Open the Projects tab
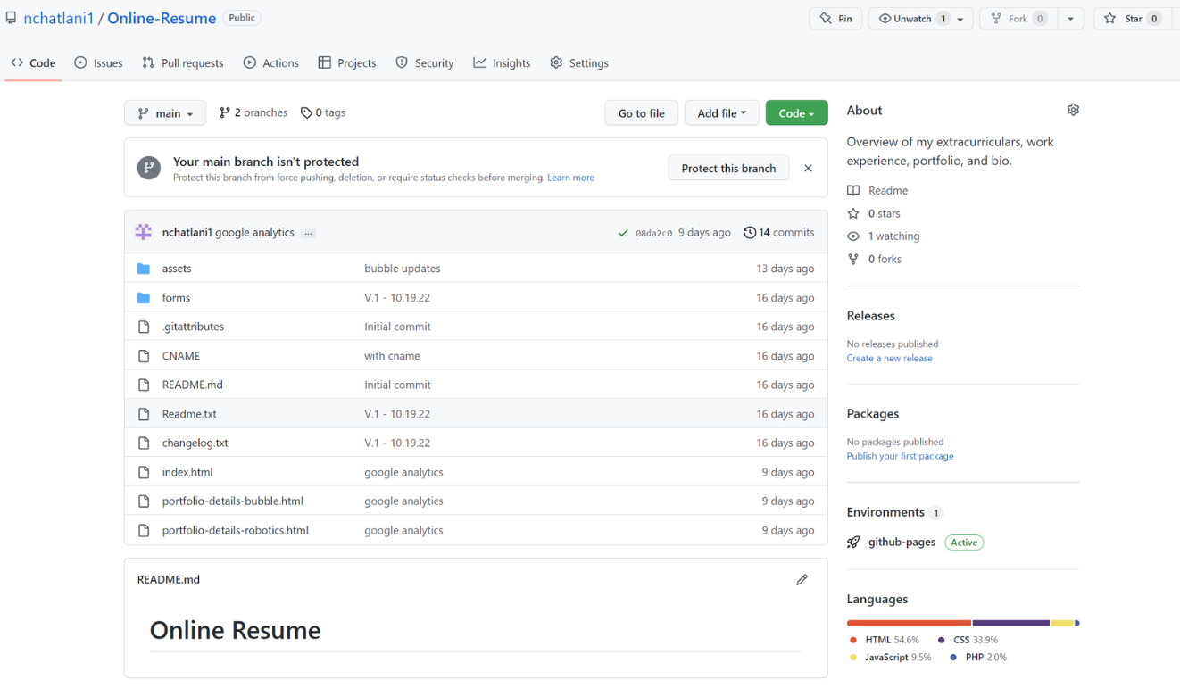 pos(347,63)
